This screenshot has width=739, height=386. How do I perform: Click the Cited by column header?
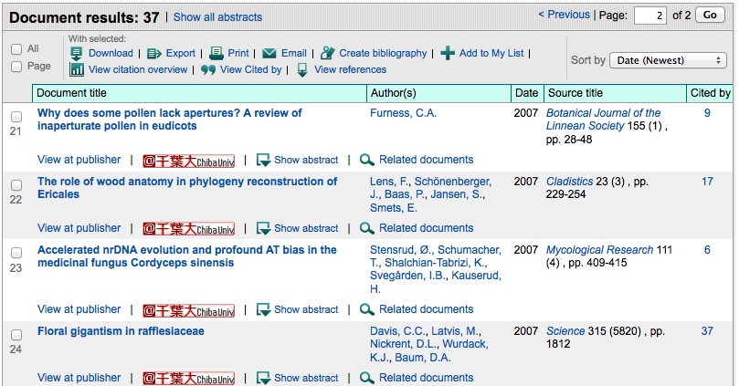click(710, 93)
